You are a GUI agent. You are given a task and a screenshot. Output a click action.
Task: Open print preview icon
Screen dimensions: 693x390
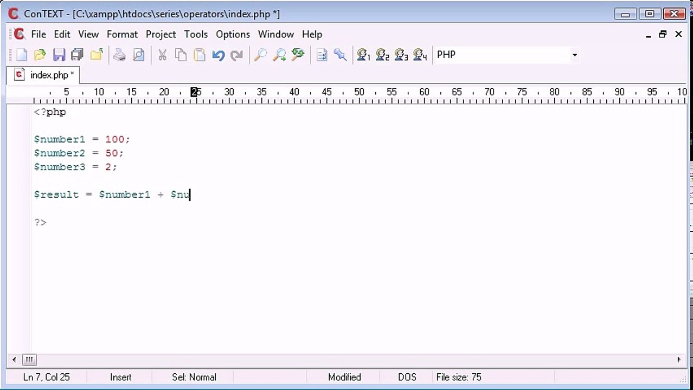139,55
